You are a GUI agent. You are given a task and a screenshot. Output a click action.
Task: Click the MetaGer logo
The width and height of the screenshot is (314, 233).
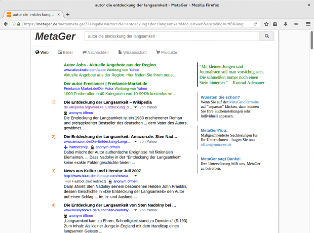55,36
